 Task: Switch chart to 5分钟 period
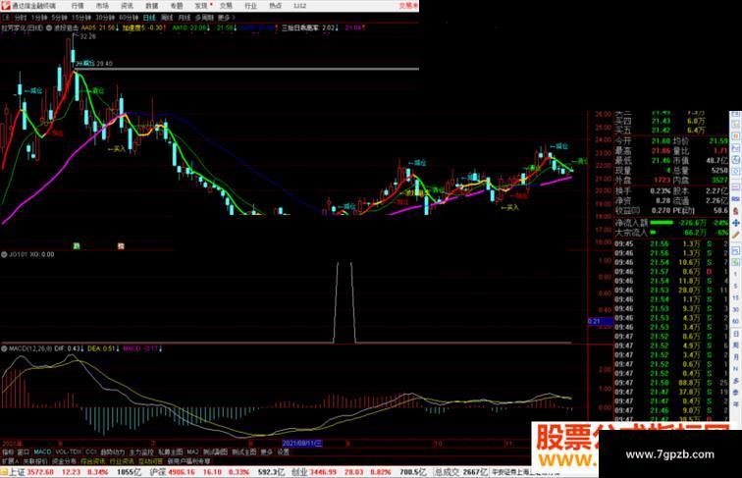[60, 18]
